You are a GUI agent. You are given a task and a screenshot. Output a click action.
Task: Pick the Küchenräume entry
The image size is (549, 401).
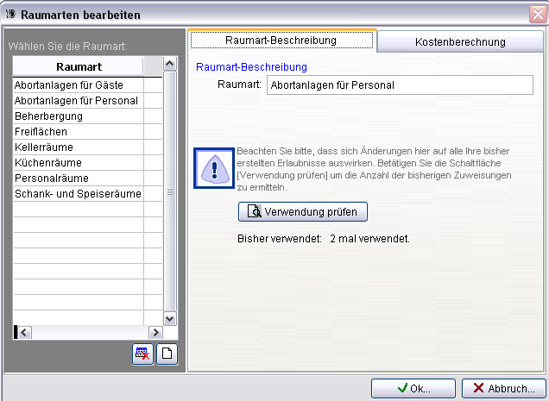(78, 163)
